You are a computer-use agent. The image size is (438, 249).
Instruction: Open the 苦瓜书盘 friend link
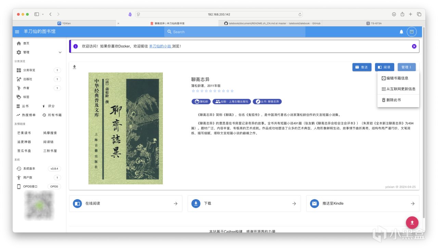click(24, 151)
